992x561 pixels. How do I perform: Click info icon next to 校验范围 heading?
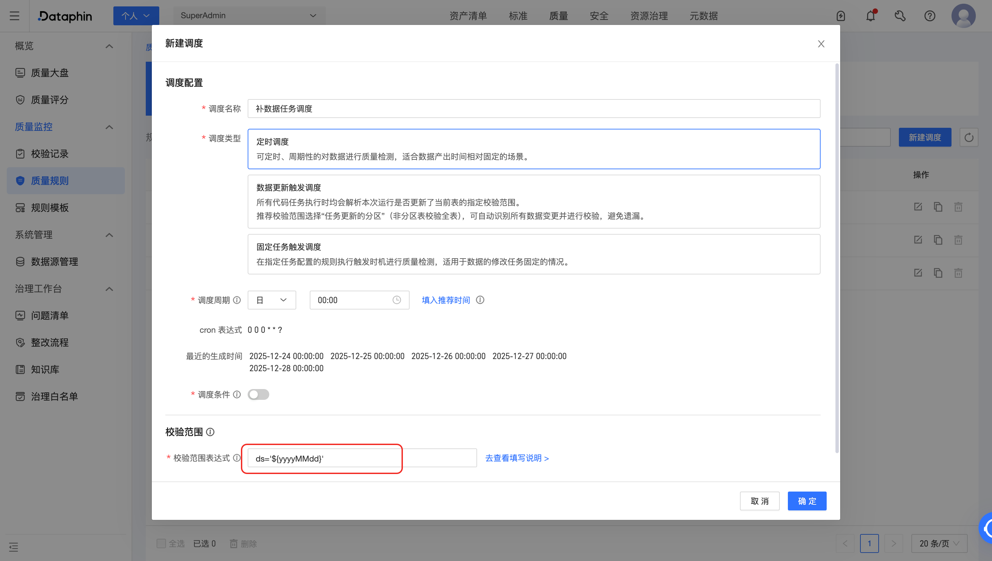pos(210,432)
